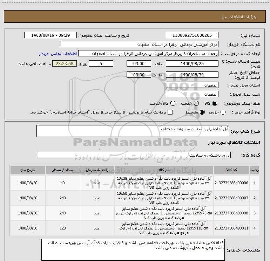Click the تعداد / مقدار column header
Image resolution: width=270 pixels, height=261 pixels.
(x=63, y=170)
